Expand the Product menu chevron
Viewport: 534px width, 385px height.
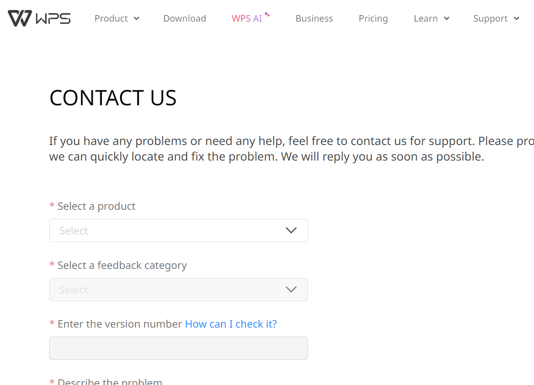pos(137,18)
